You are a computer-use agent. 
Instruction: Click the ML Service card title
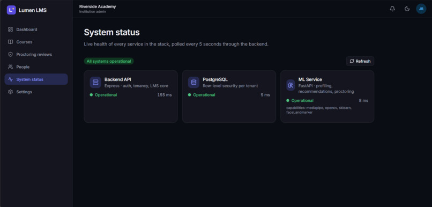pyautogui.click(x=310, y=79)
